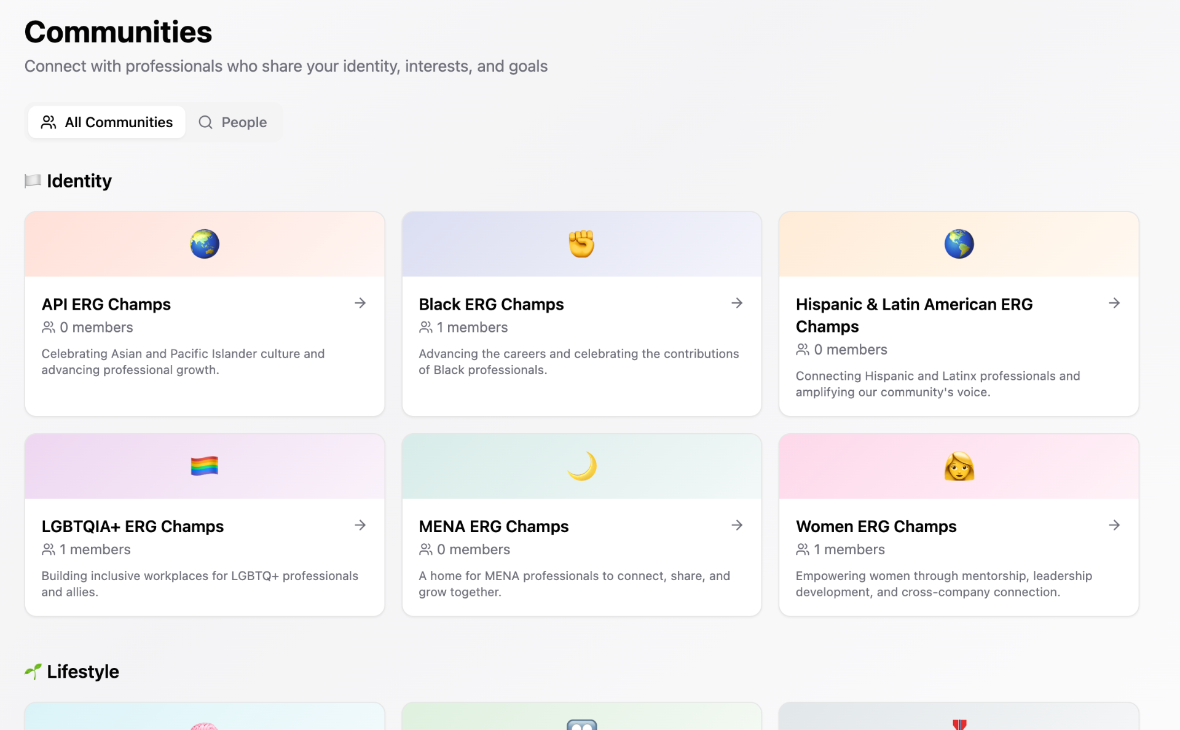Click the raised fist emoji on Black ERG card
Screen dimensions: 1180x730
(581, 244)
